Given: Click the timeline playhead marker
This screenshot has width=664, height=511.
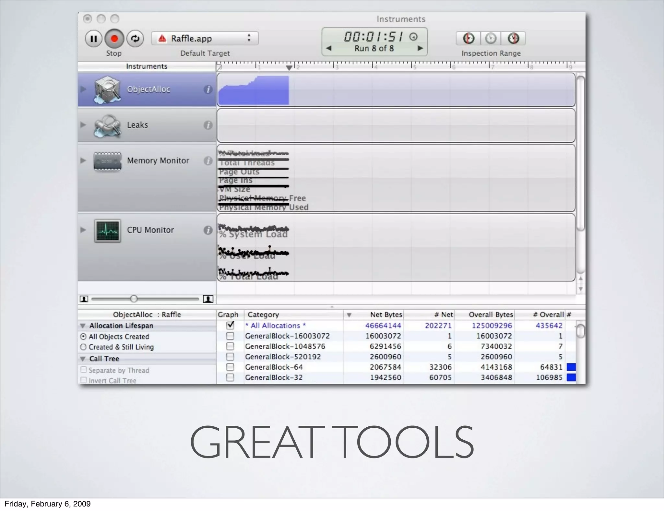Looking at the screenshot, I should coord(289,68).
